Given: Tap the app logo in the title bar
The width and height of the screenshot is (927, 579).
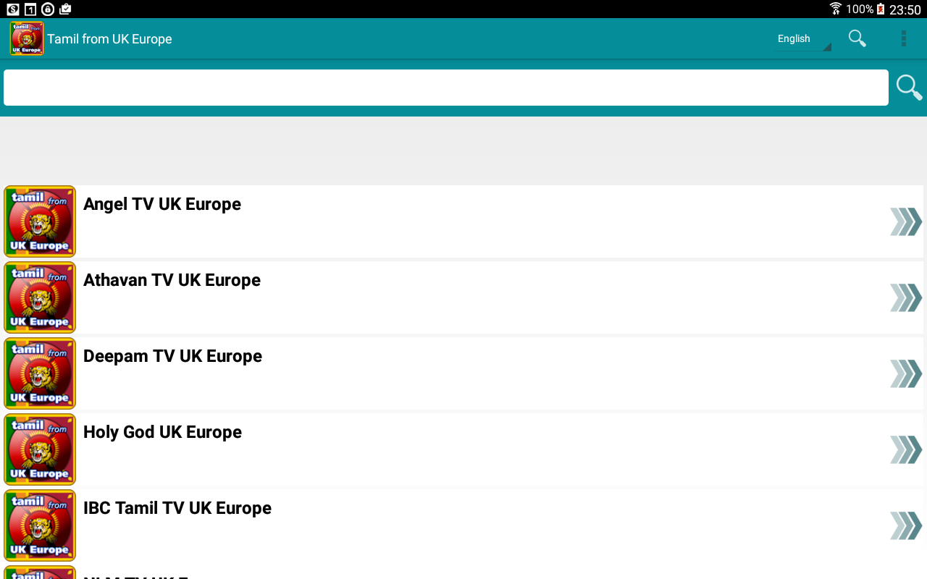Looking at the screenshot, I should [x=27, y=38].
